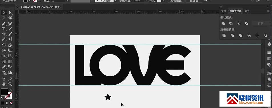The width and height of the screenshot is (272, 108).
Task: Apply Divide pathfinder
Action: [224, 35]
